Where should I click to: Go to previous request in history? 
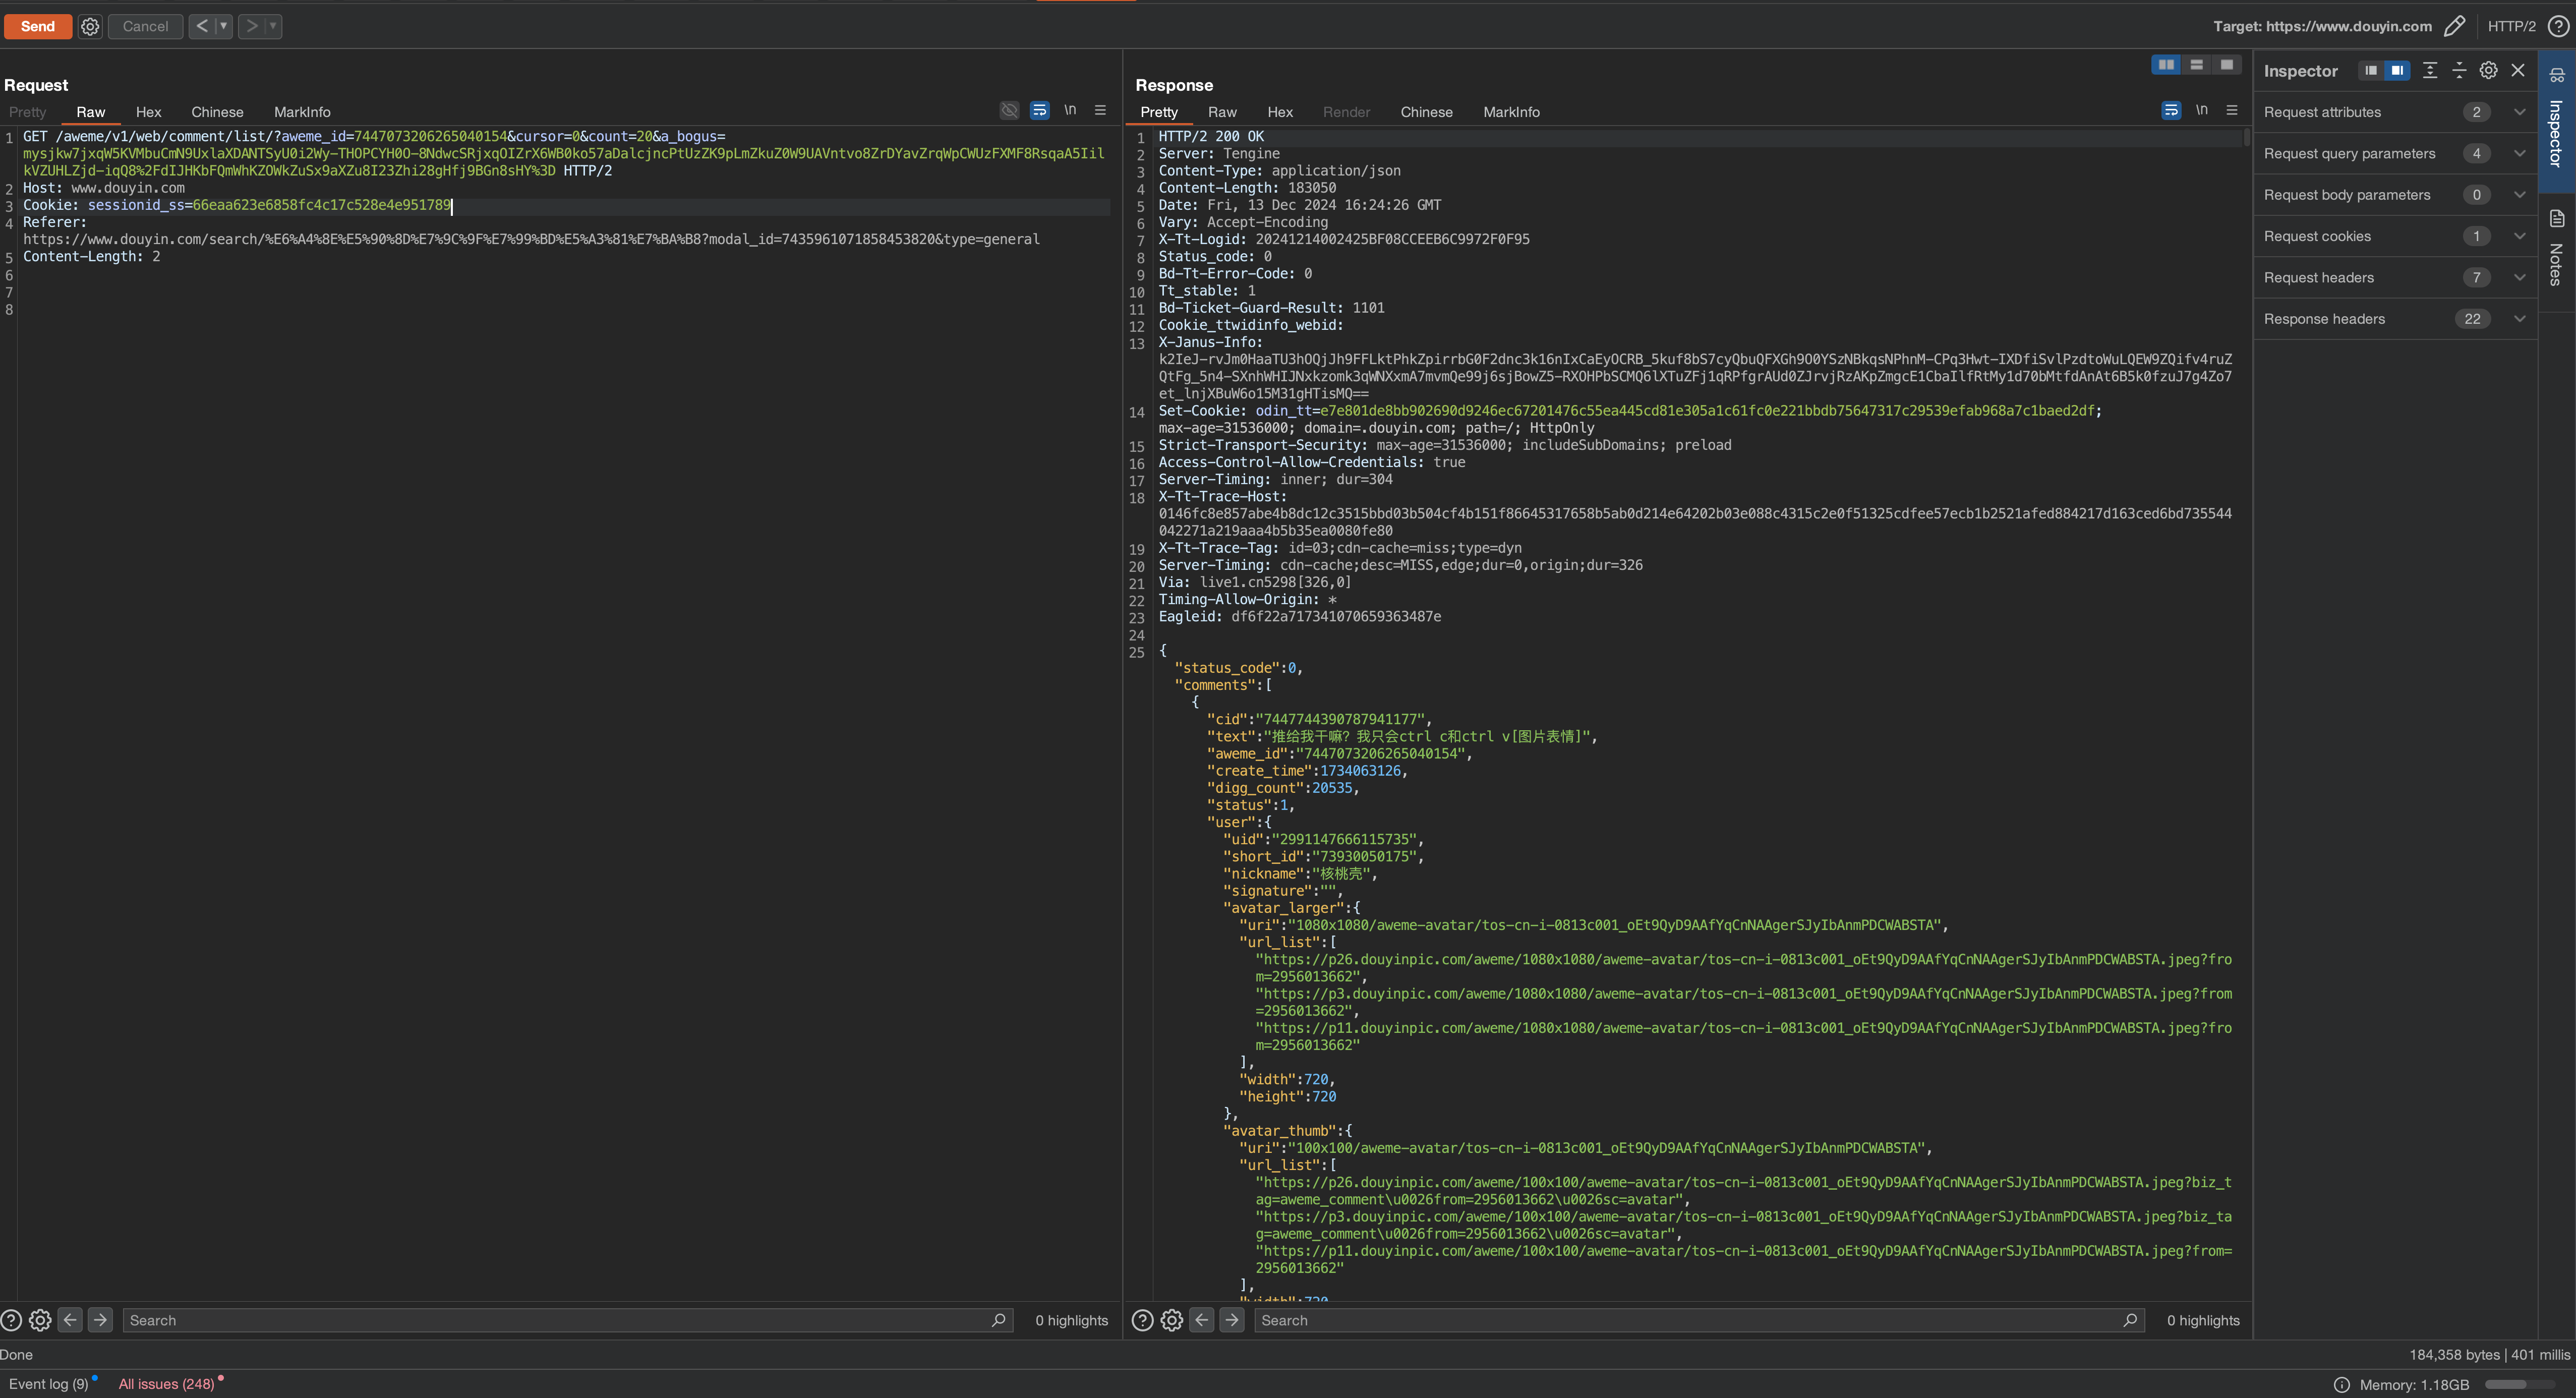(202, 26)
